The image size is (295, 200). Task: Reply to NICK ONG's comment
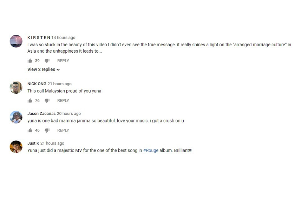coord(63,101)
